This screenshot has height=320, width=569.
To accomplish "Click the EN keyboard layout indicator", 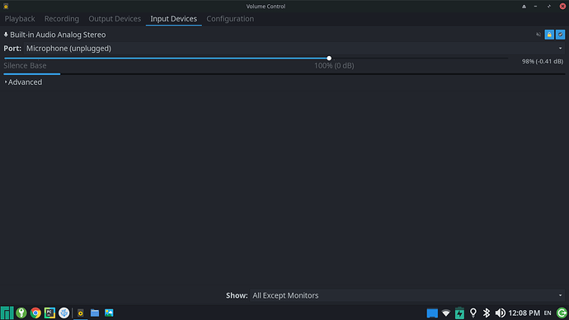I will [x=548, y=313].
